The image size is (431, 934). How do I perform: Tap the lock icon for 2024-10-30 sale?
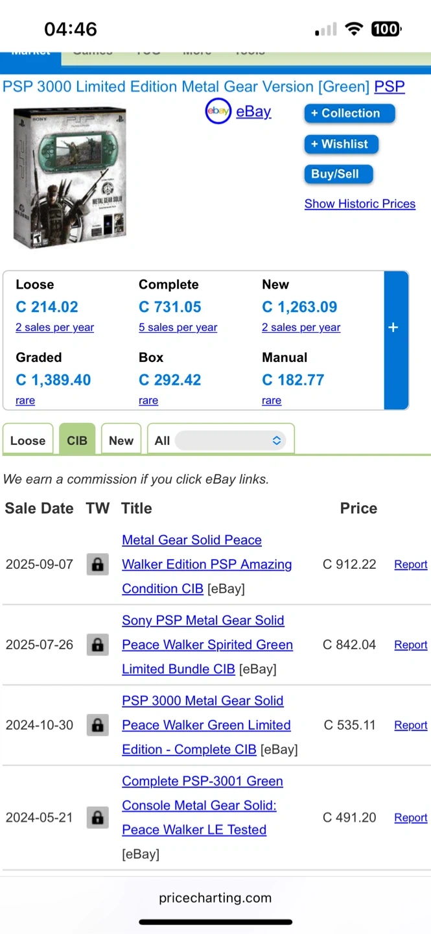tap(97, 725)
